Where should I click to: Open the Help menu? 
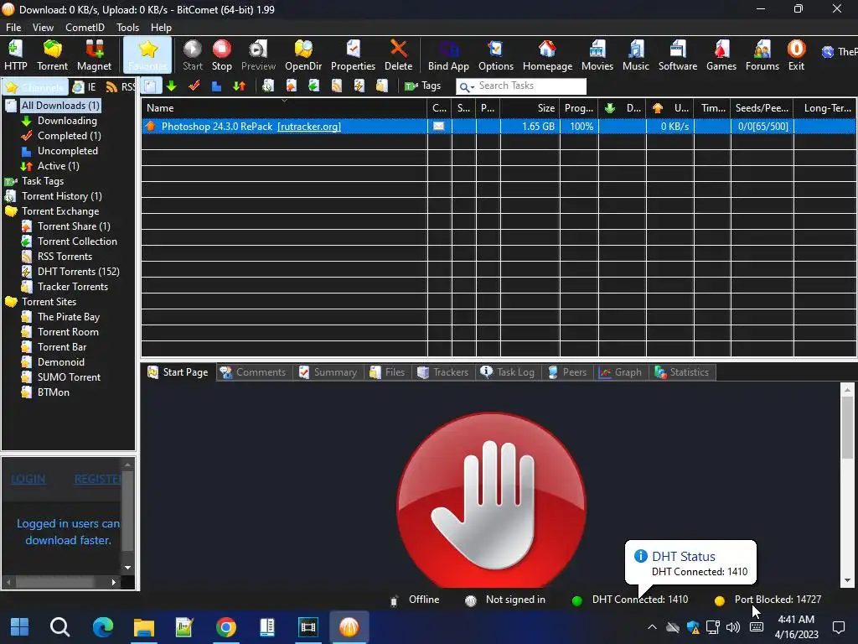pos(161,28)
